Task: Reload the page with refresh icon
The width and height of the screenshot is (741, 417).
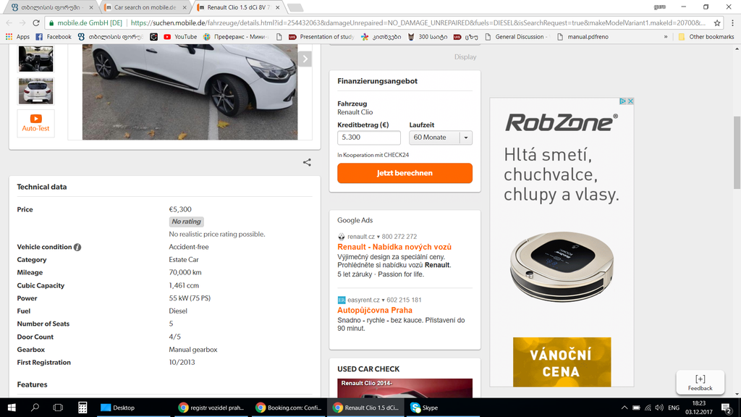Action: pyautogui.click(x=36, y=22)
